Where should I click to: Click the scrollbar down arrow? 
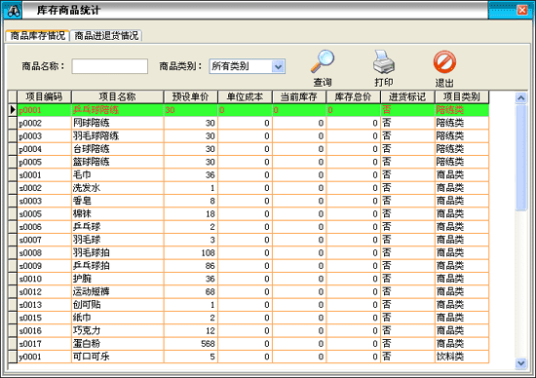pos(521,363)
